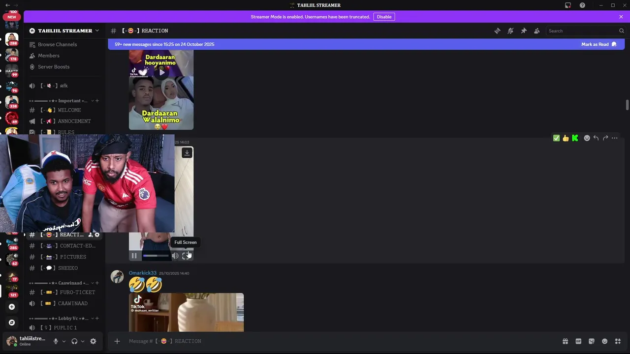Open emoji picker in message bar
Image resolution: width=630 pixels, height=354 pixels.
tap(605, 341)
